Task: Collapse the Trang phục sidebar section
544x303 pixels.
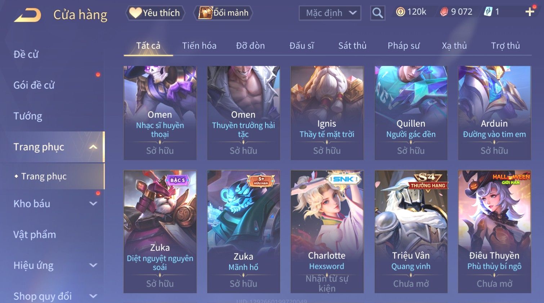Action: 93,147
